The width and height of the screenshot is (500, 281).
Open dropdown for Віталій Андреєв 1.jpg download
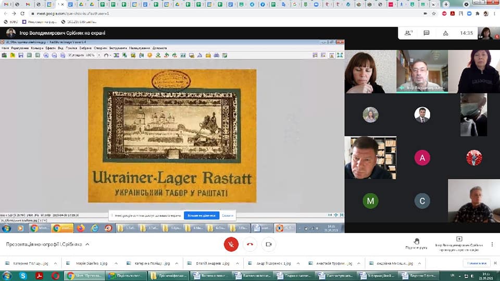pos(237,263)
